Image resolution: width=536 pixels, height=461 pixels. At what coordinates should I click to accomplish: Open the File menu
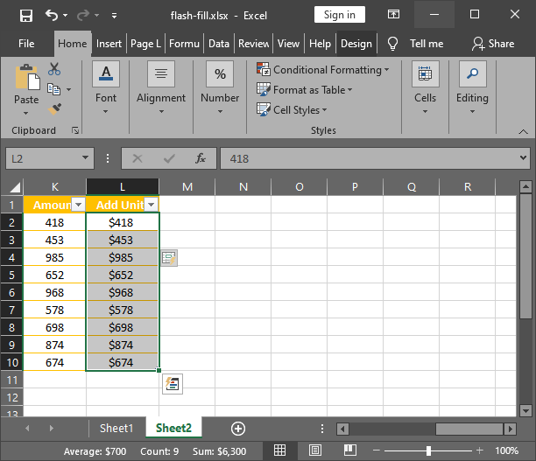coord(26,44)
